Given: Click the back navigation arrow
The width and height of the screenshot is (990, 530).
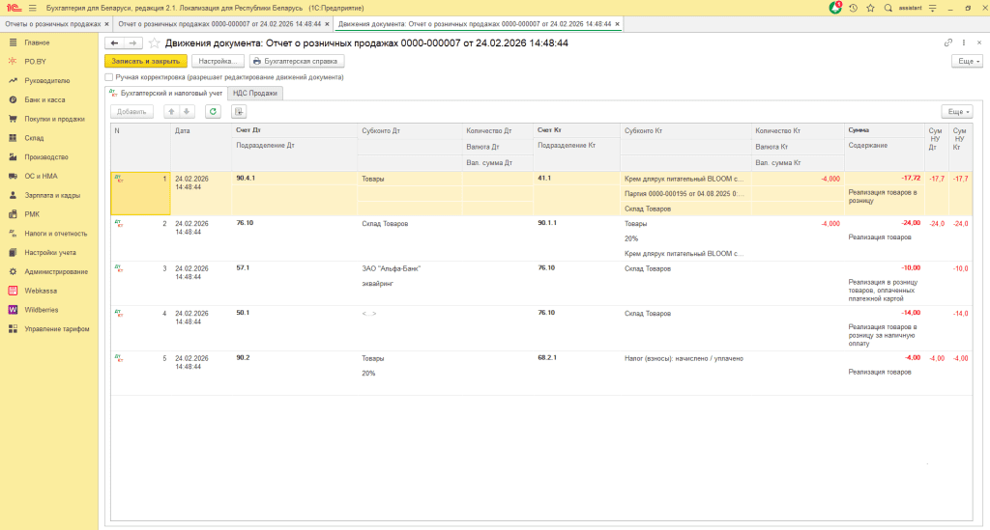Looking at the screenshot, I should (x=114, y=43).
